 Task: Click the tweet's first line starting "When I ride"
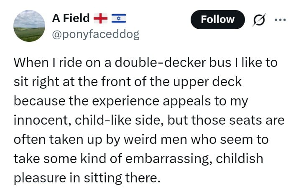[145, 63]
